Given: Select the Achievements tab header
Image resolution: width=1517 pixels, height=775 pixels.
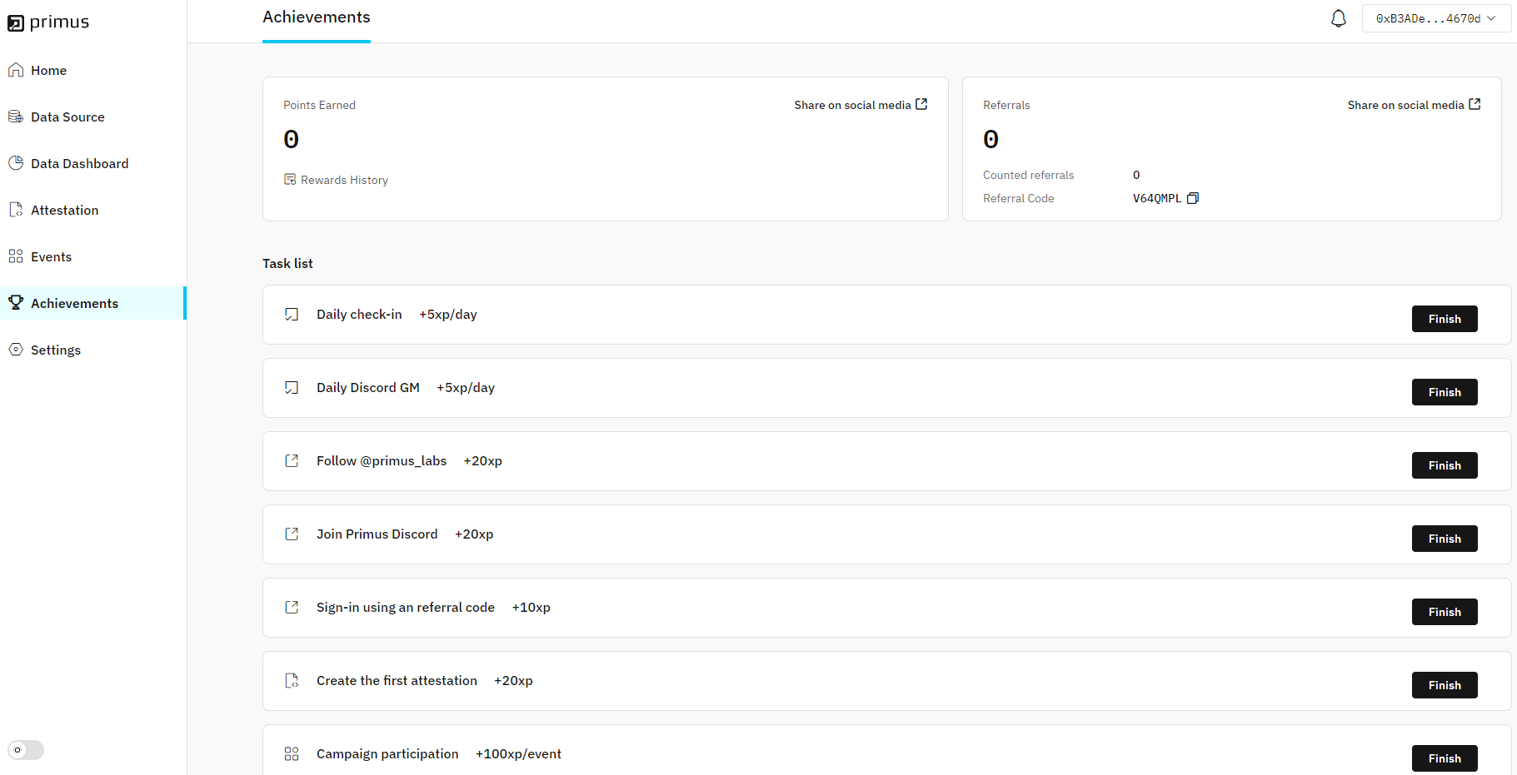Looking at the screenshot, I should click(x=316, y=17).
